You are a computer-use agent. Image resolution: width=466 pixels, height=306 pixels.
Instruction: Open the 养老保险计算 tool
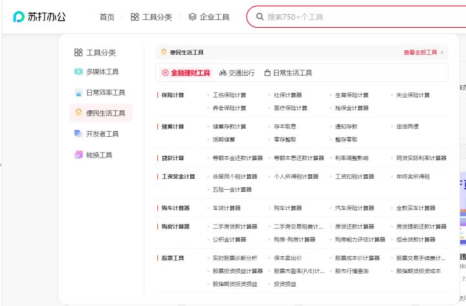[x=229, y=108]
